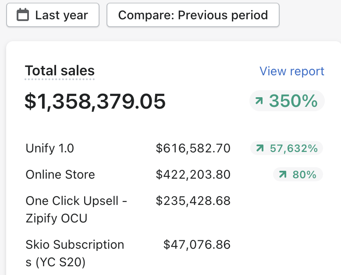Click the up arrow beside 350%

click(x=259, y=101)
